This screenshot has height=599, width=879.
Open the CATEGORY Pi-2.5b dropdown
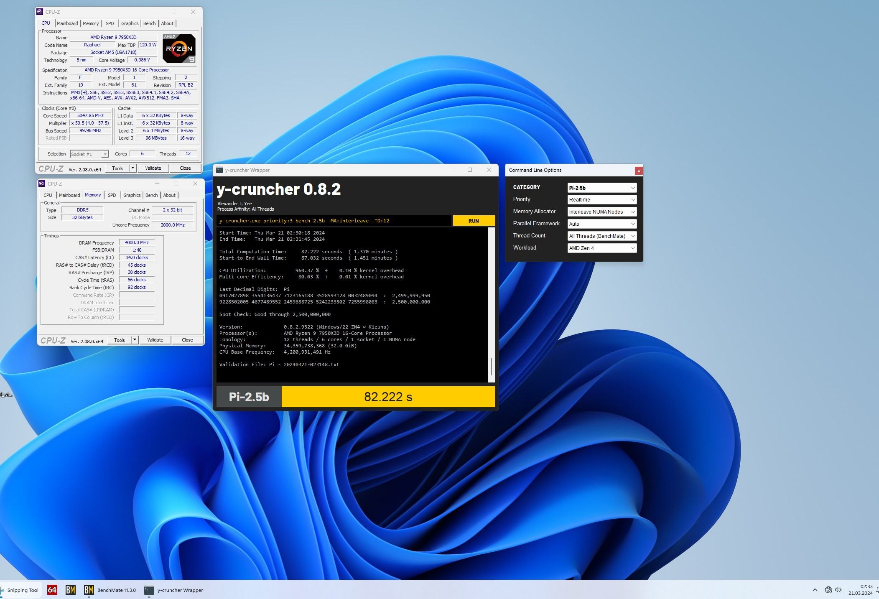coord(602,188)
